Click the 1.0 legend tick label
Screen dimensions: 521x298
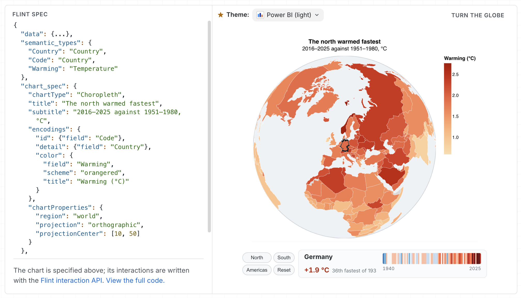point(455,137)
